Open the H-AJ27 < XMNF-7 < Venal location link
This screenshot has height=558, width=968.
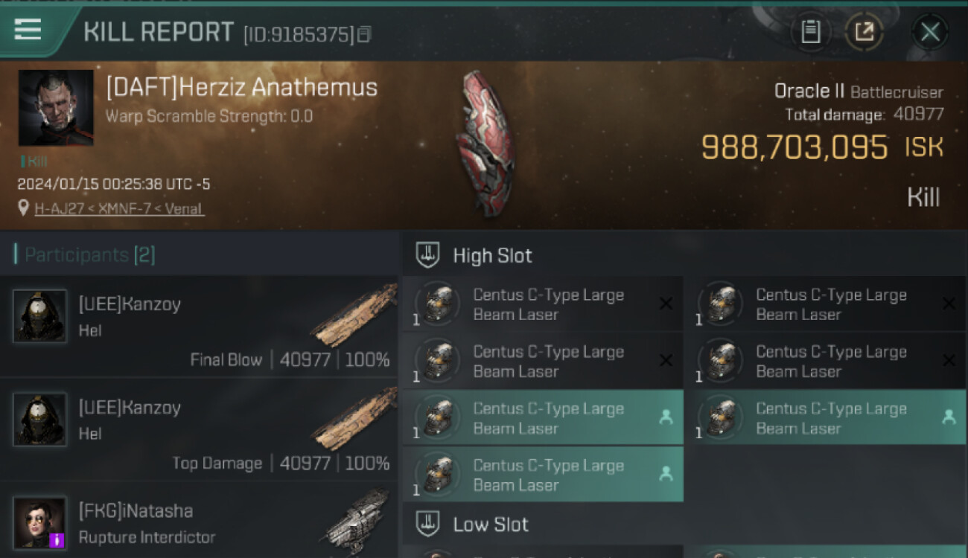click(x=119, y=209)
